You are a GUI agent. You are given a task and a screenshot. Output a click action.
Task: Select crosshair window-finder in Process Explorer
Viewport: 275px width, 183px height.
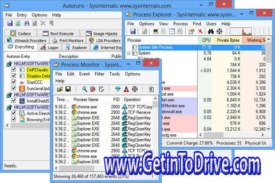[x=219, y=31]
